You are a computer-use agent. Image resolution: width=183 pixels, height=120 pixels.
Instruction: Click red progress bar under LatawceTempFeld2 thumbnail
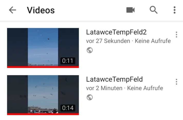[x=43, y=67]
